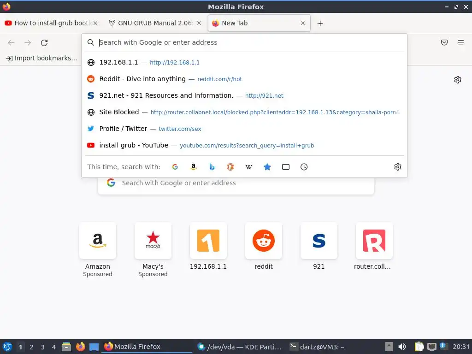
Task: Open the Profile / Twitter suggestion
Action: click(x=244, y=129)
